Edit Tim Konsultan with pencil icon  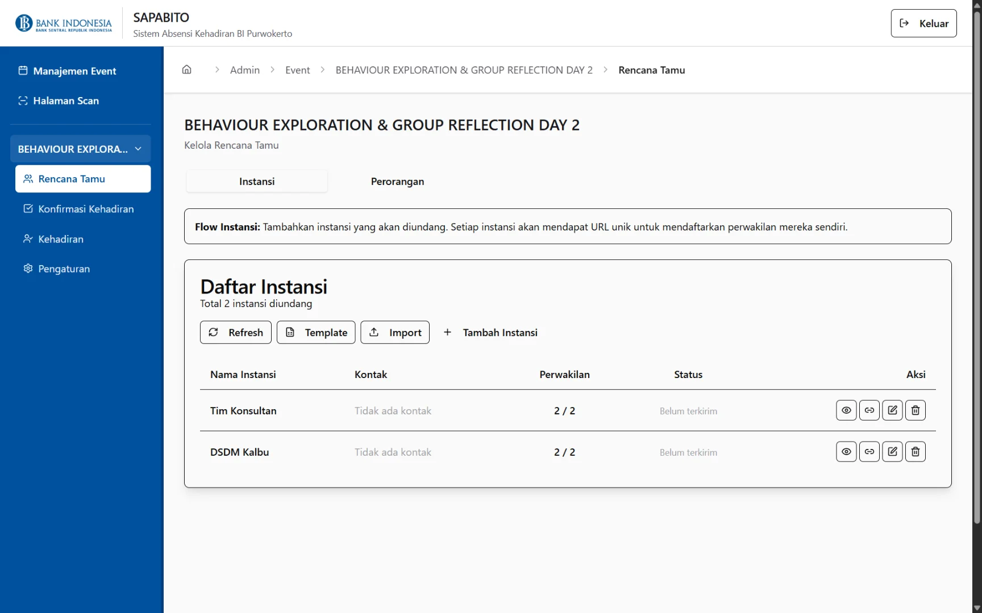[x=892, y=410]
